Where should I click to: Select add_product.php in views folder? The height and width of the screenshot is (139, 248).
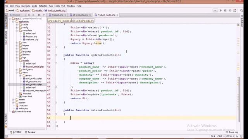point(34,78)
